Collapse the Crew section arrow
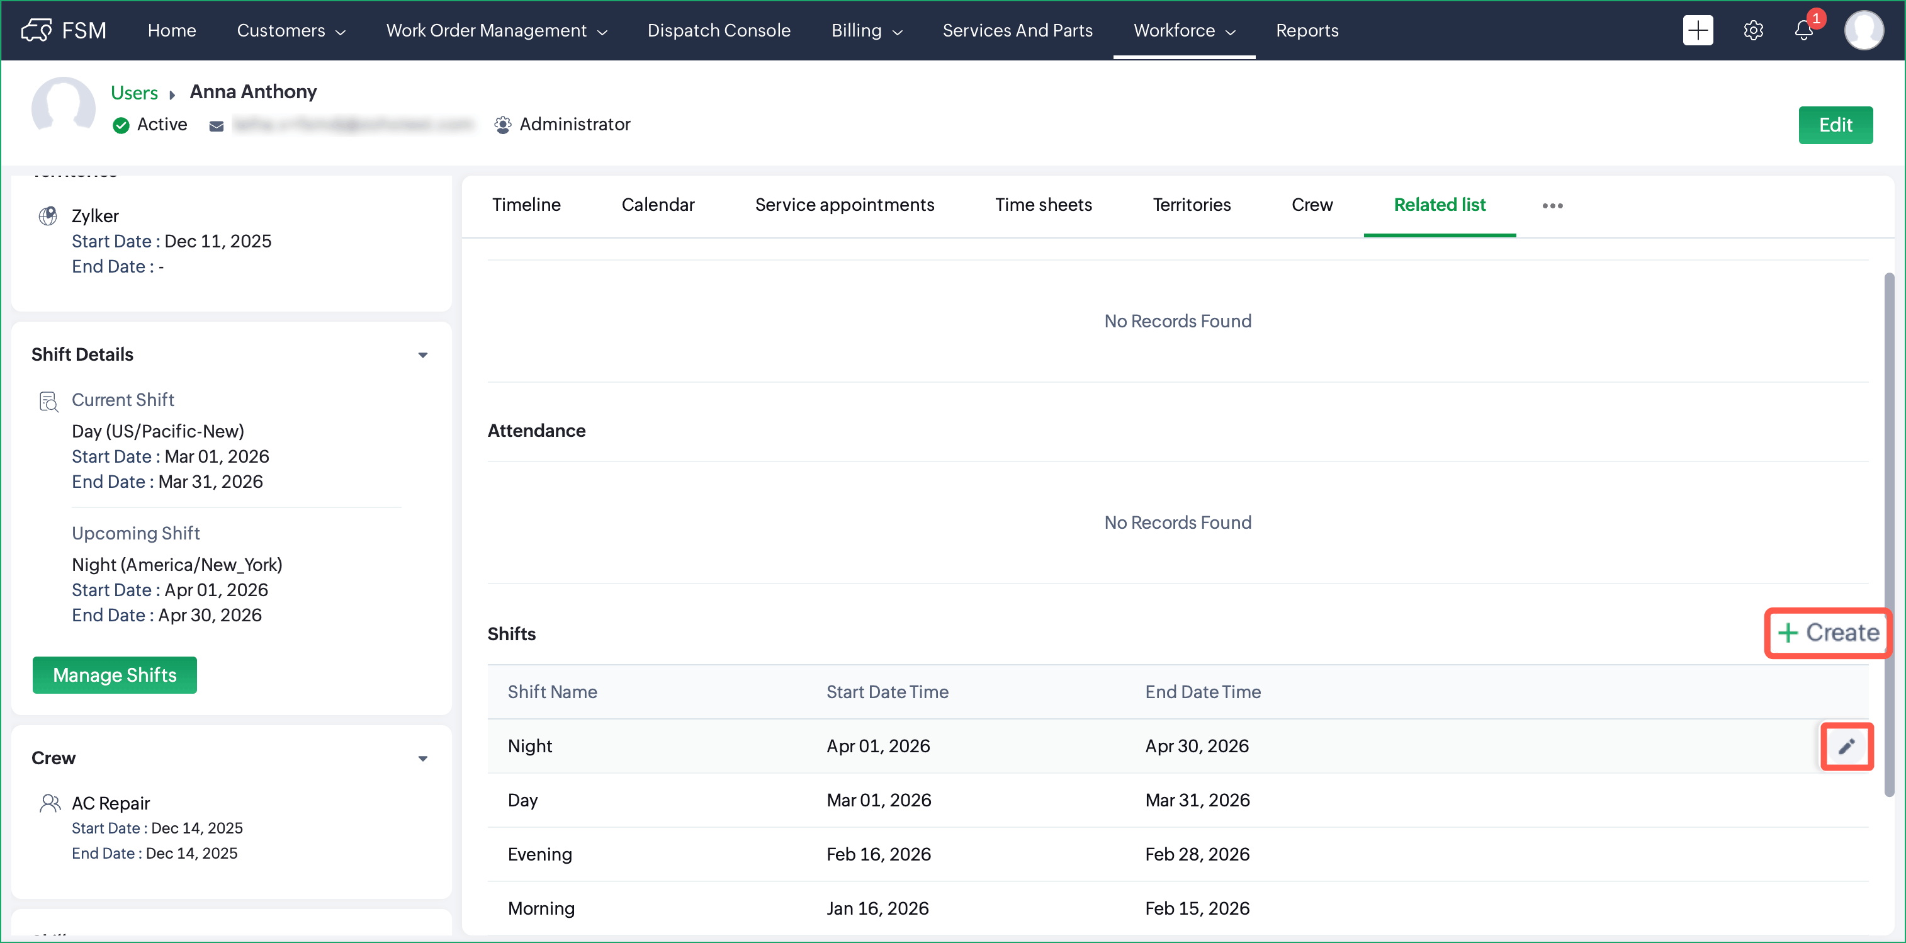The image size is (1906, 943). click(x=422, y=759)
